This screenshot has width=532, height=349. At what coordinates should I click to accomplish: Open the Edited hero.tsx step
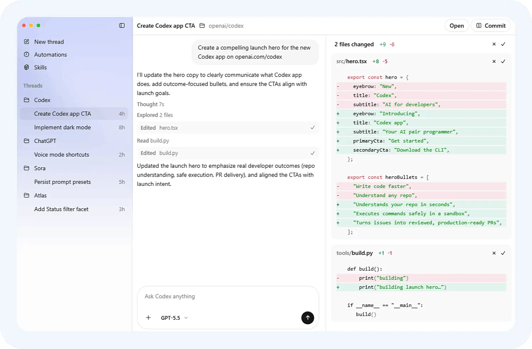point(228,128)
